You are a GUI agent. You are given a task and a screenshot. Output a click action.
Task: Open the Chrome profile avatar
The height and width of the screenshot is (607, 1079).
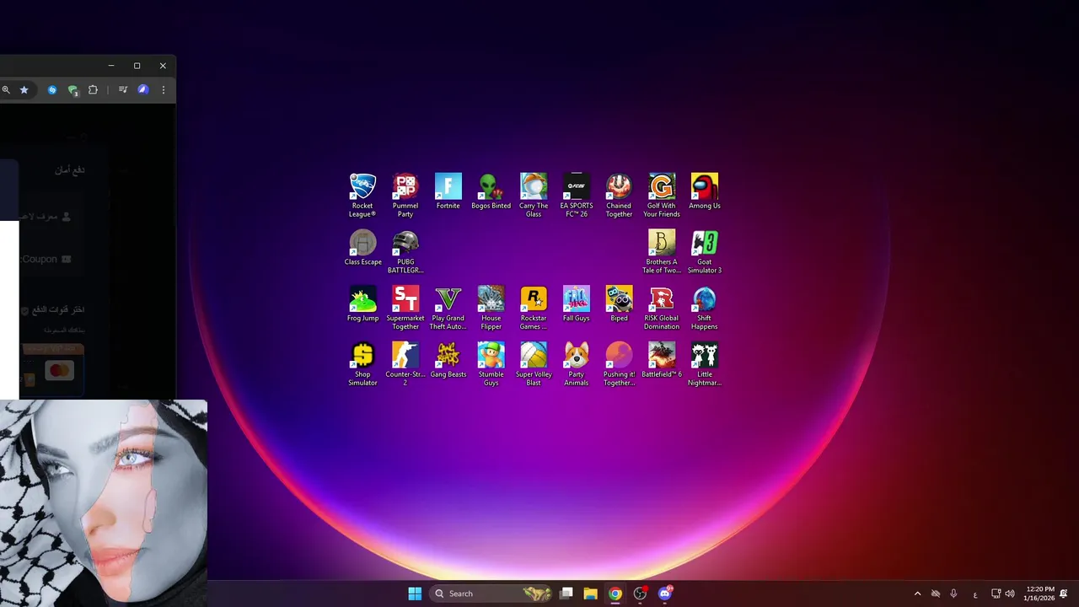(143, 89)
